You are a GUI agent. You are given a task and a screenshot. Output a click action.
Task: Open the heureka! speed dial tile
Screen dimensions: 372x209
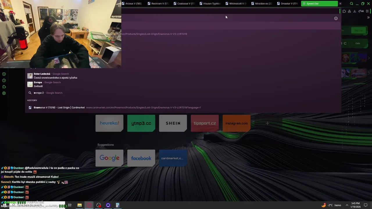click(x=109, y=123)
